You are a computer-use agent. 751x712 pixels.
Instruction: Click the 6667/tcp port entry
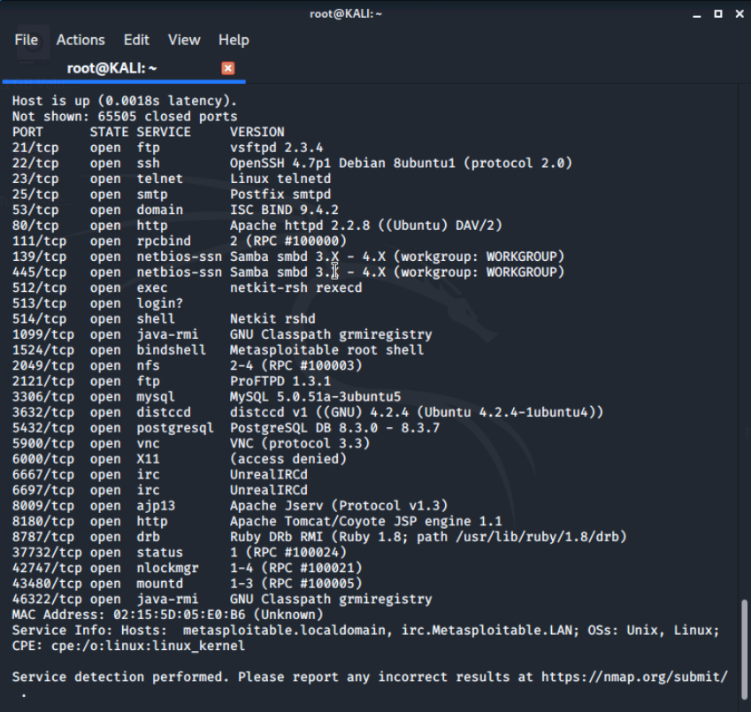[x=43, y=474]
